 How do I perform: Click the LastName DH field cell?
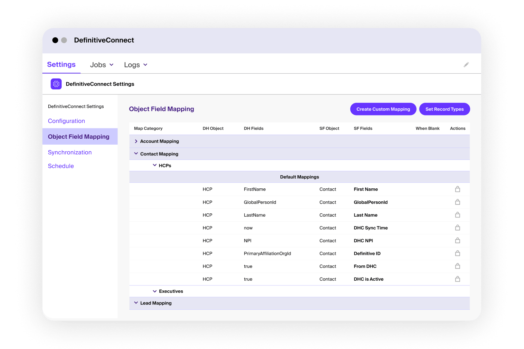[x=255, y=215]
